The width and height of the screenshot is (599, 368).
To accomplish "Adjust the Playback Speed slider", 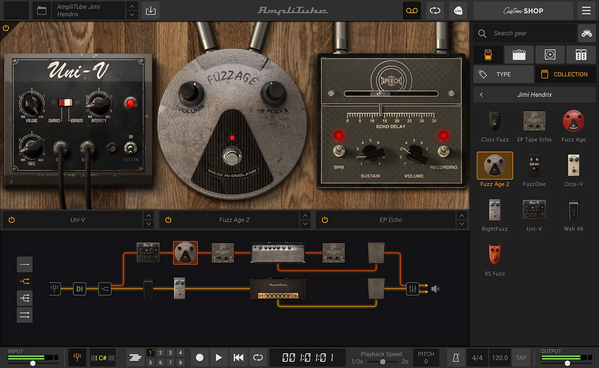I will 383,362.
